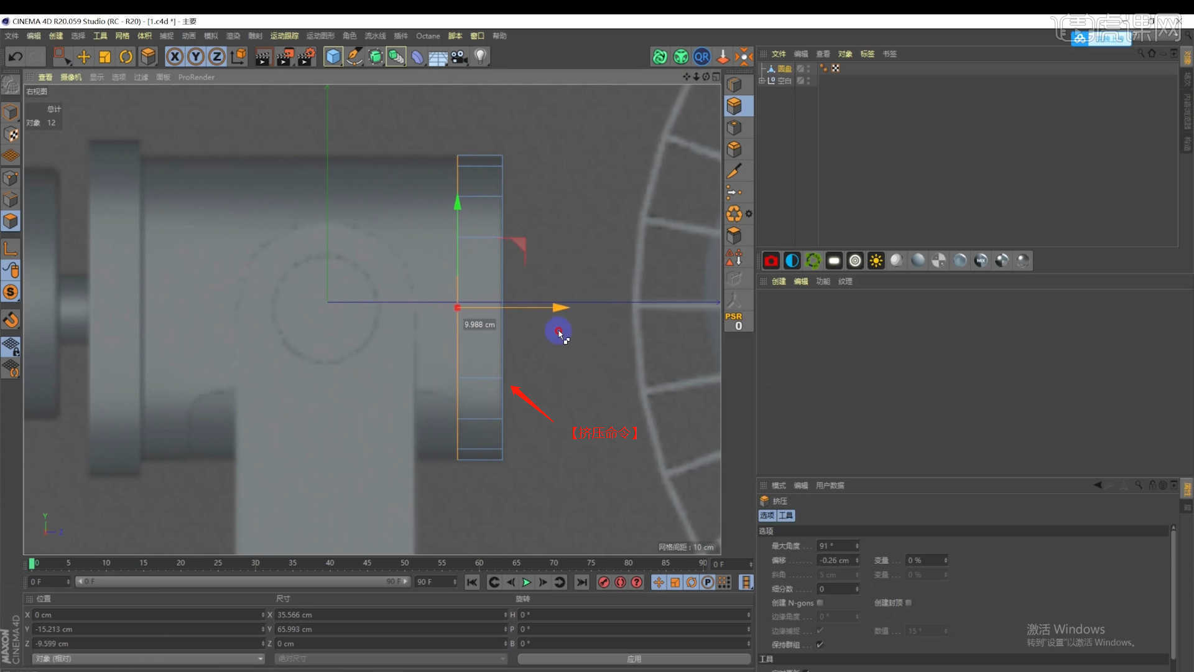Toggle the X axis lock
This screenshot has width=1194, height=672.
click(175, 57)
